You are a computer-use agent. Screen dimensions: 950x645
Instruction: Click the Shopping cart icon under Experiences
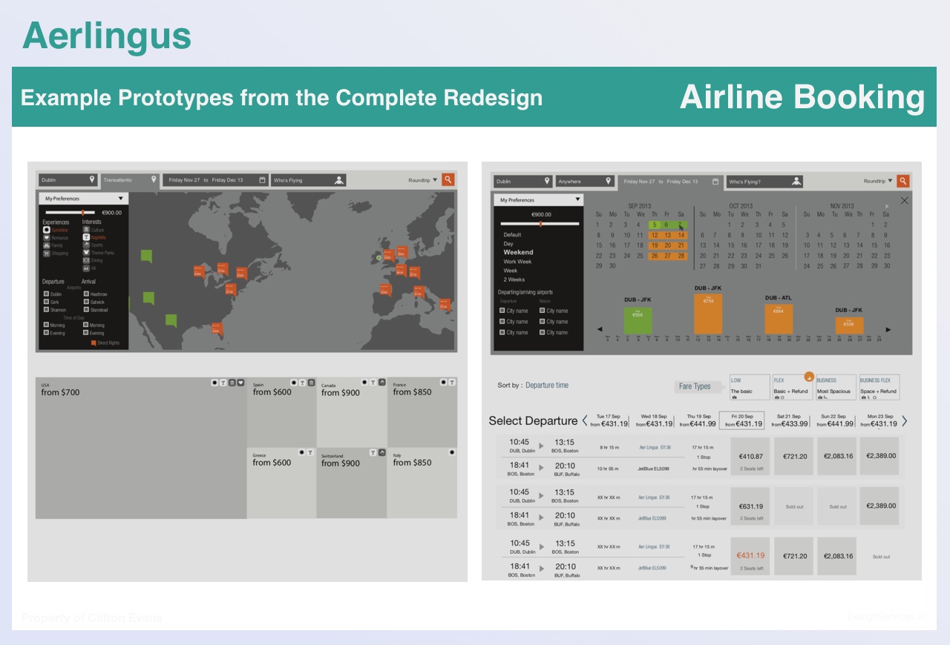47,254
